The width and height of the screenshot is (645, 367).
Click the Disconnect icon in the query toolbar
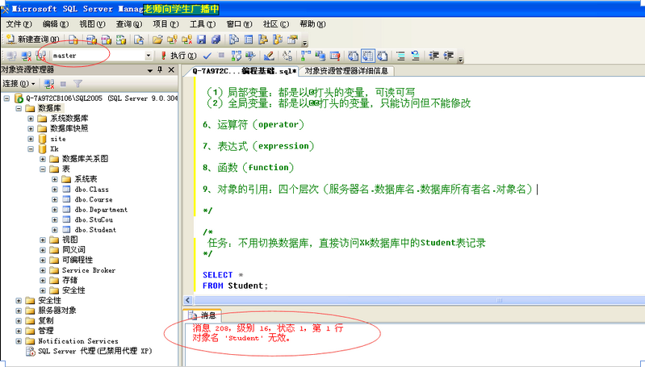pos(27,56)
